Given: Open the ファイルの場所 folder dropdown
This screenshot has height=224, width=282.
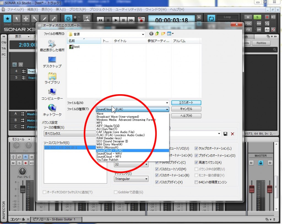Looking at the screenshot, I should point(107,34).
